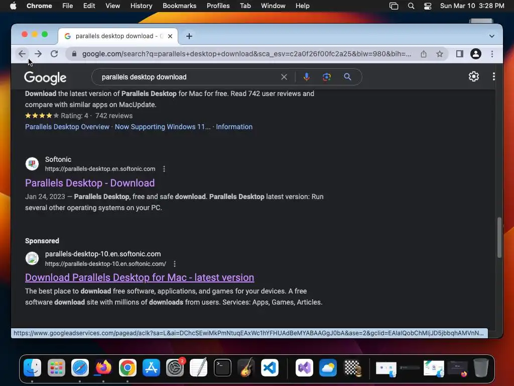This screenshot has height=386, width=514.
Task: Open the Profiles menu
Action: click(218, 6)
